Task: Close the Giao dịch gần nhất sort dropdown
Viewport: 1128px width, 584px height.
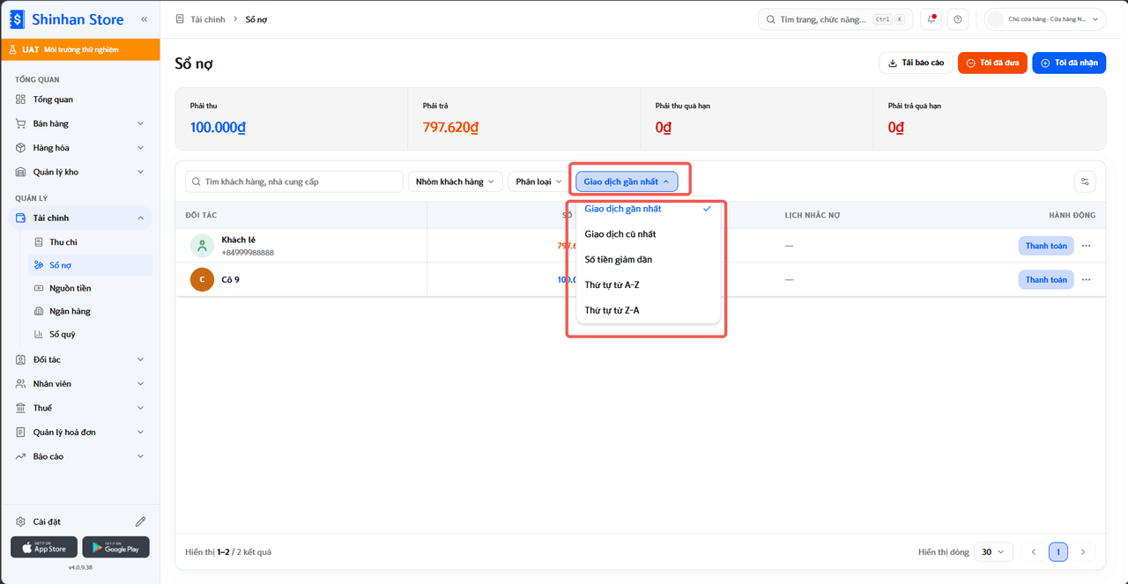Action: click(627, 181)
